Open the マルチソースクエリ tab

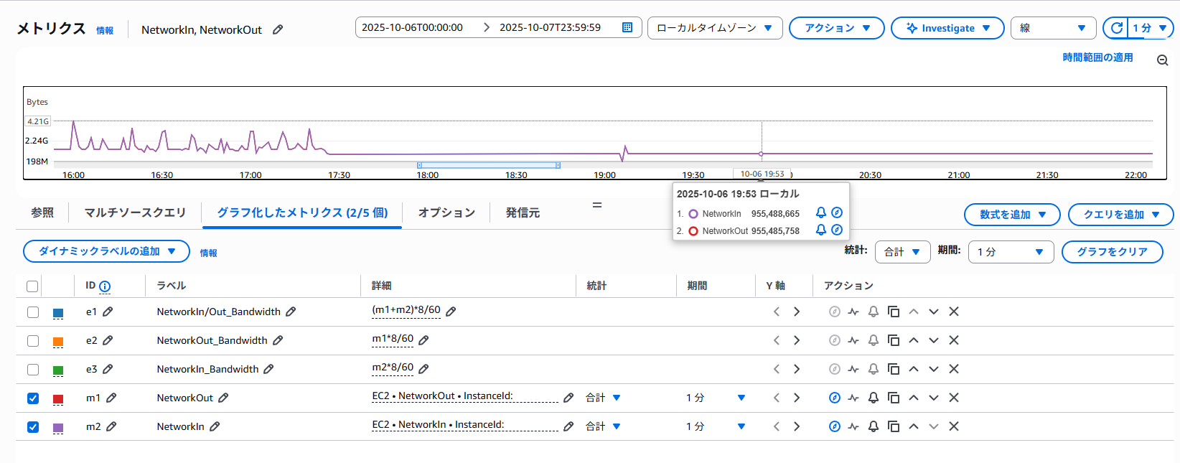135,212
